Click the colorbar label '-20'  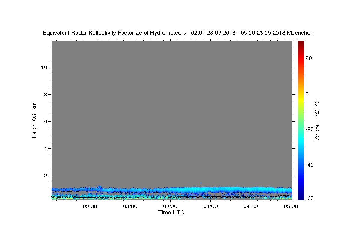(x=309, y=129)
